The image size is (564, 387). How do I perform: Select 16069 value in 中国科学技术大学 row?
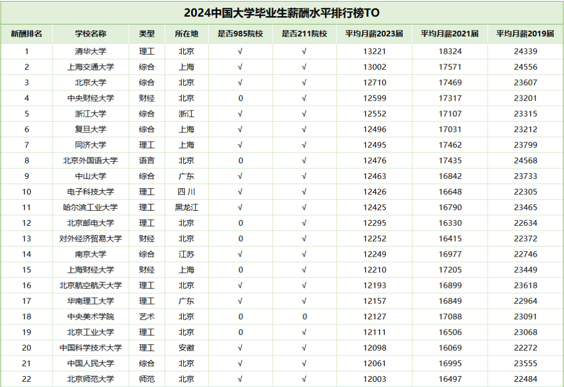click(x=450, y=348)
